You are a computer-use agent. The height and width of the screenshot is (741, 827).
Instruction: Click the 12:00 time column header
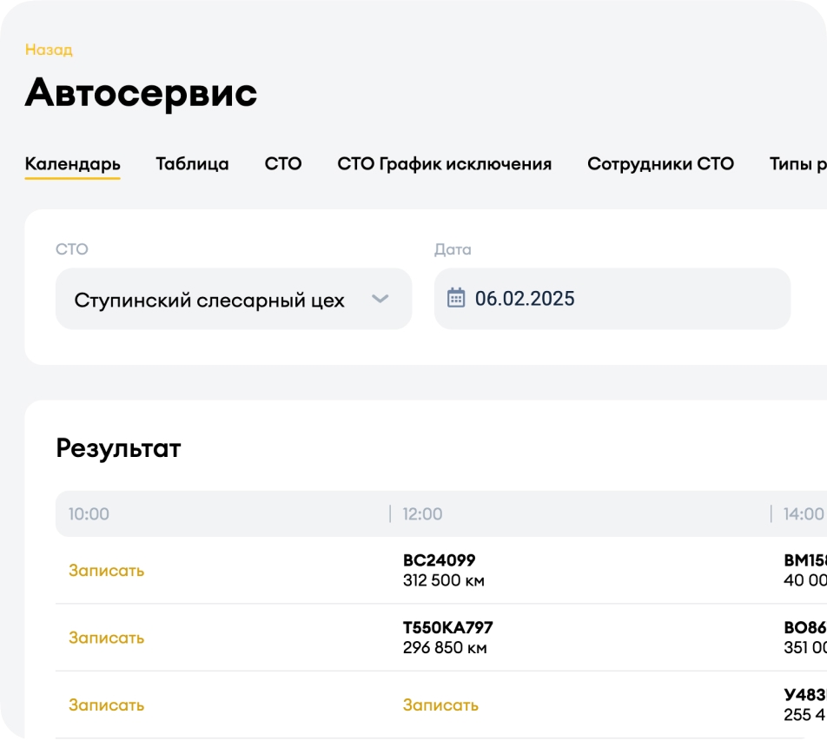click(422, 514)
